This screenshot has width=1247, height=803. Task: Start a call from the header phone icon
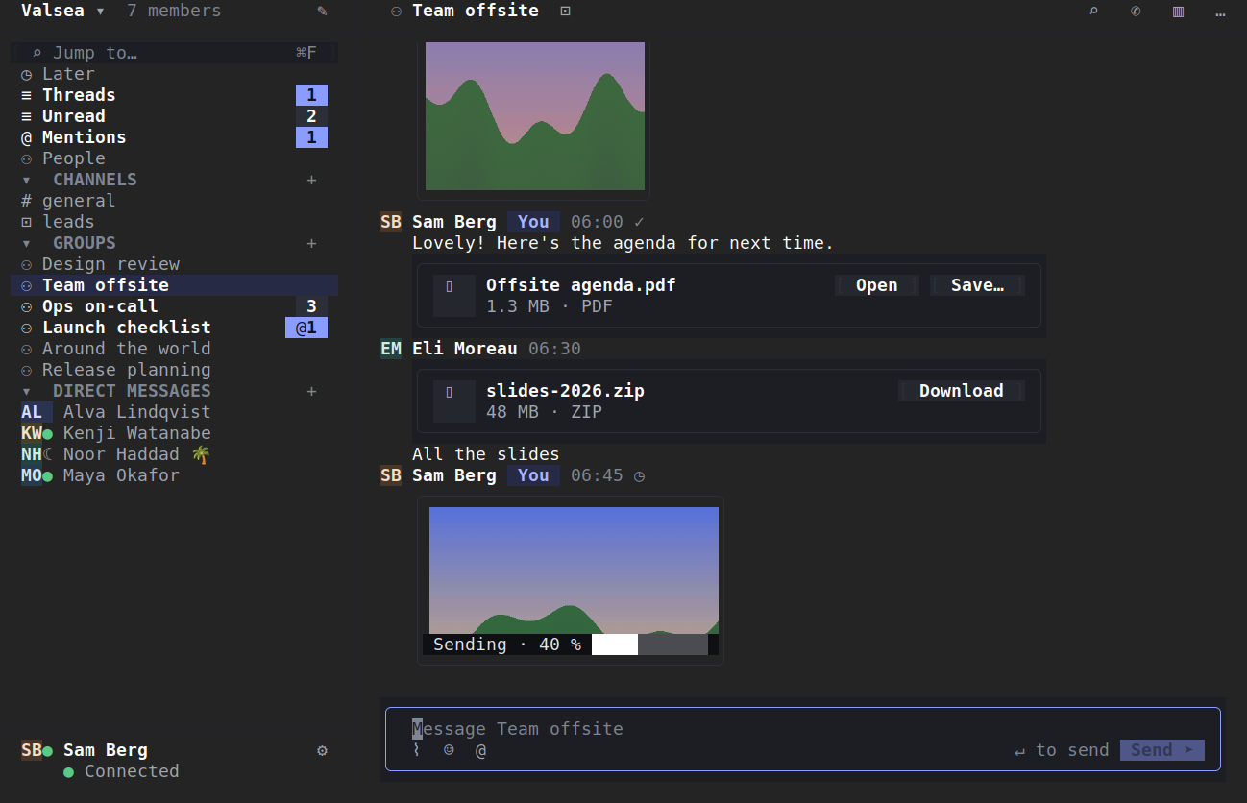pos(1136,12)
